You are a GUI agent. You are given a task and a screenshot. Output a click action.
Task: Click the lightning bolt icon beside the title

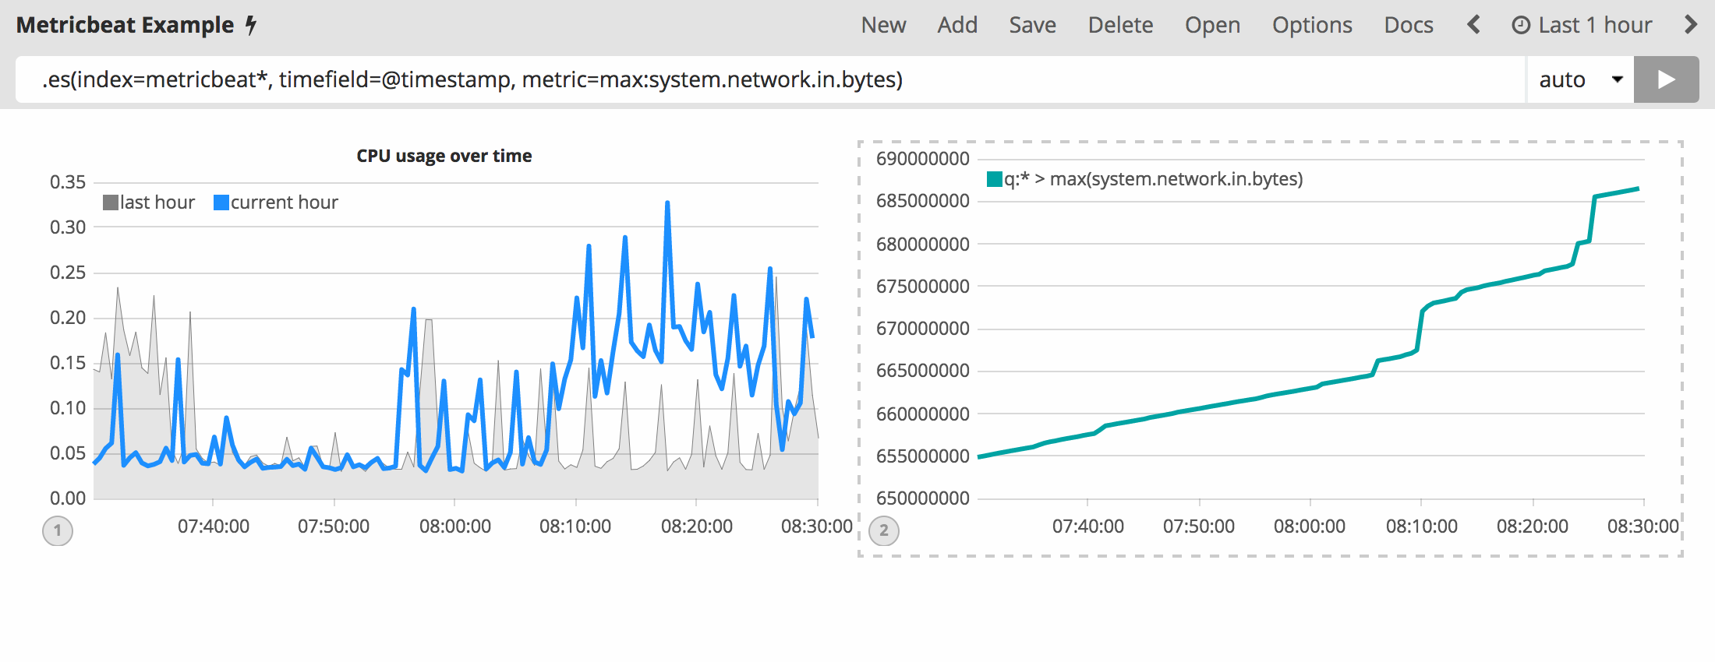coord(251,26)
